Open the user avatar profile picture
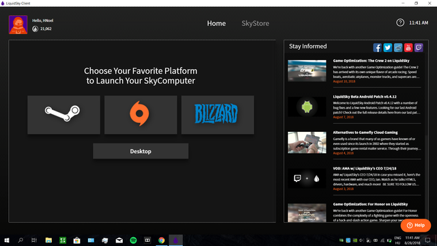The height and width of the screenshot is (246, 437). 18,25
